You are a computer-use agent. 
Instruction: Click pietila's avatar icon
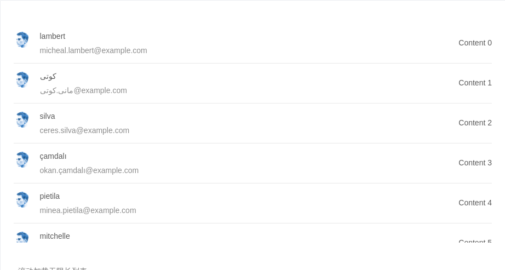pyautogui.click(x=22, y=199)
